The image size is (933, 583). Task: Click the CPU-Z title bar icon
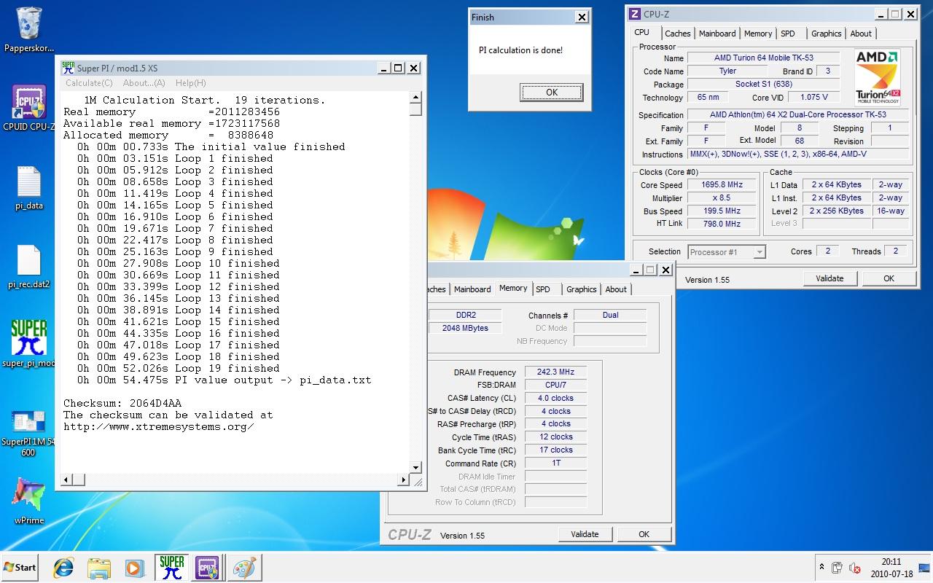point(635,14)
